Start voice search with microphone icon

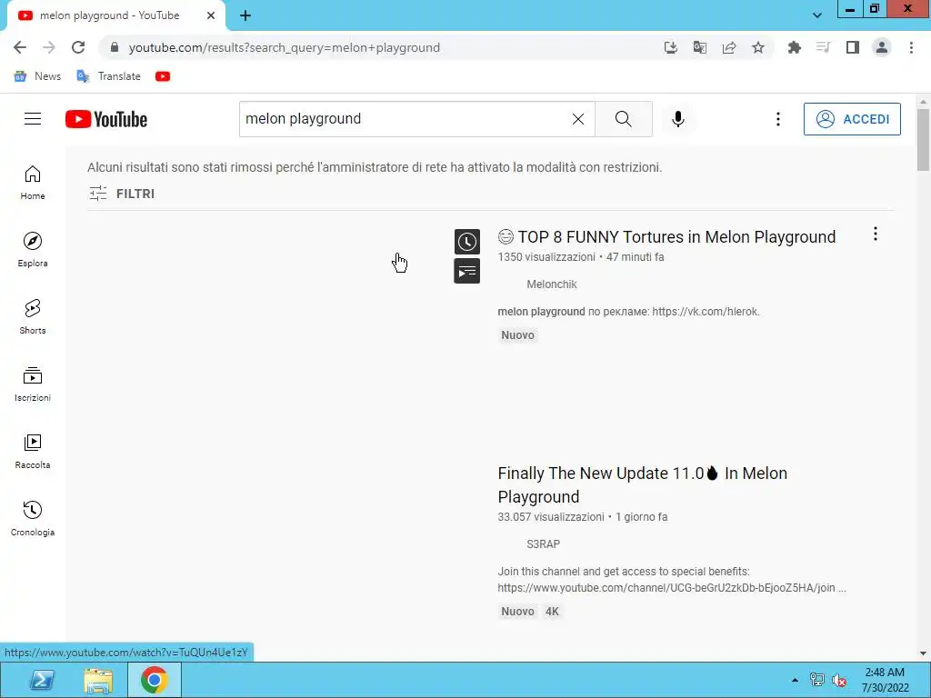678,119
